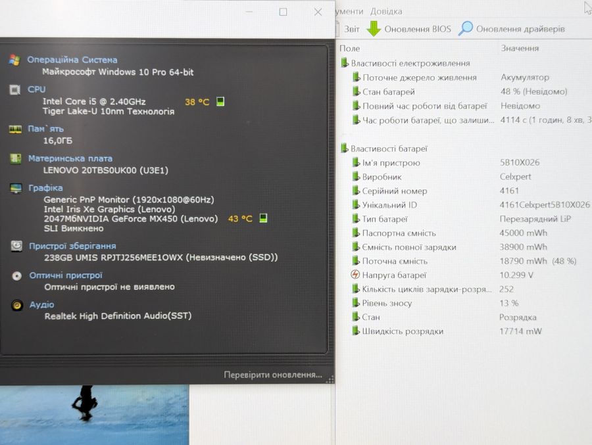The image size is (592, 445).
Task: Maximize the Speccy window
Action: 283,12
